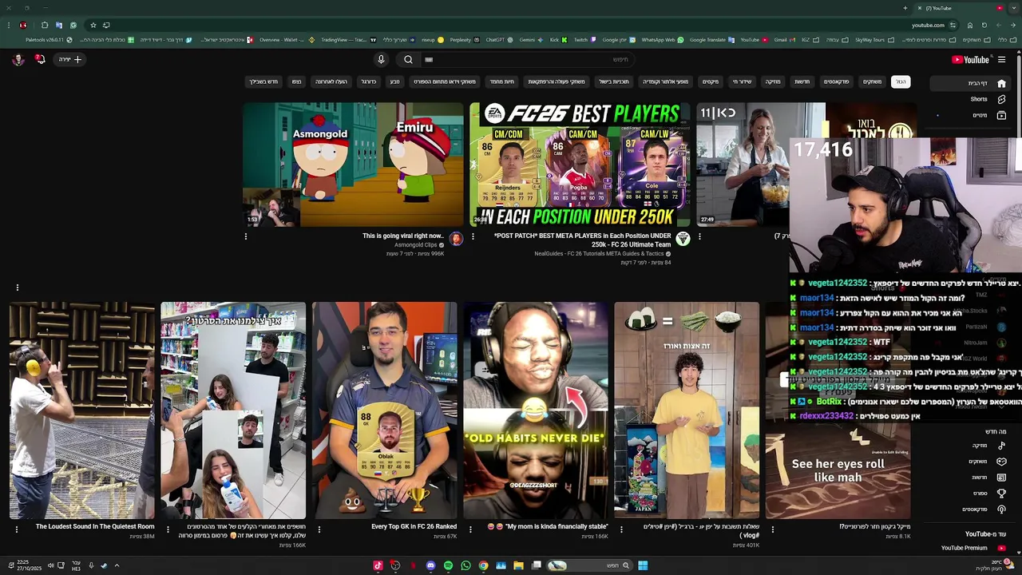Open Spotify from the taskbar
1022x575 pixels.
pos(448,565)
